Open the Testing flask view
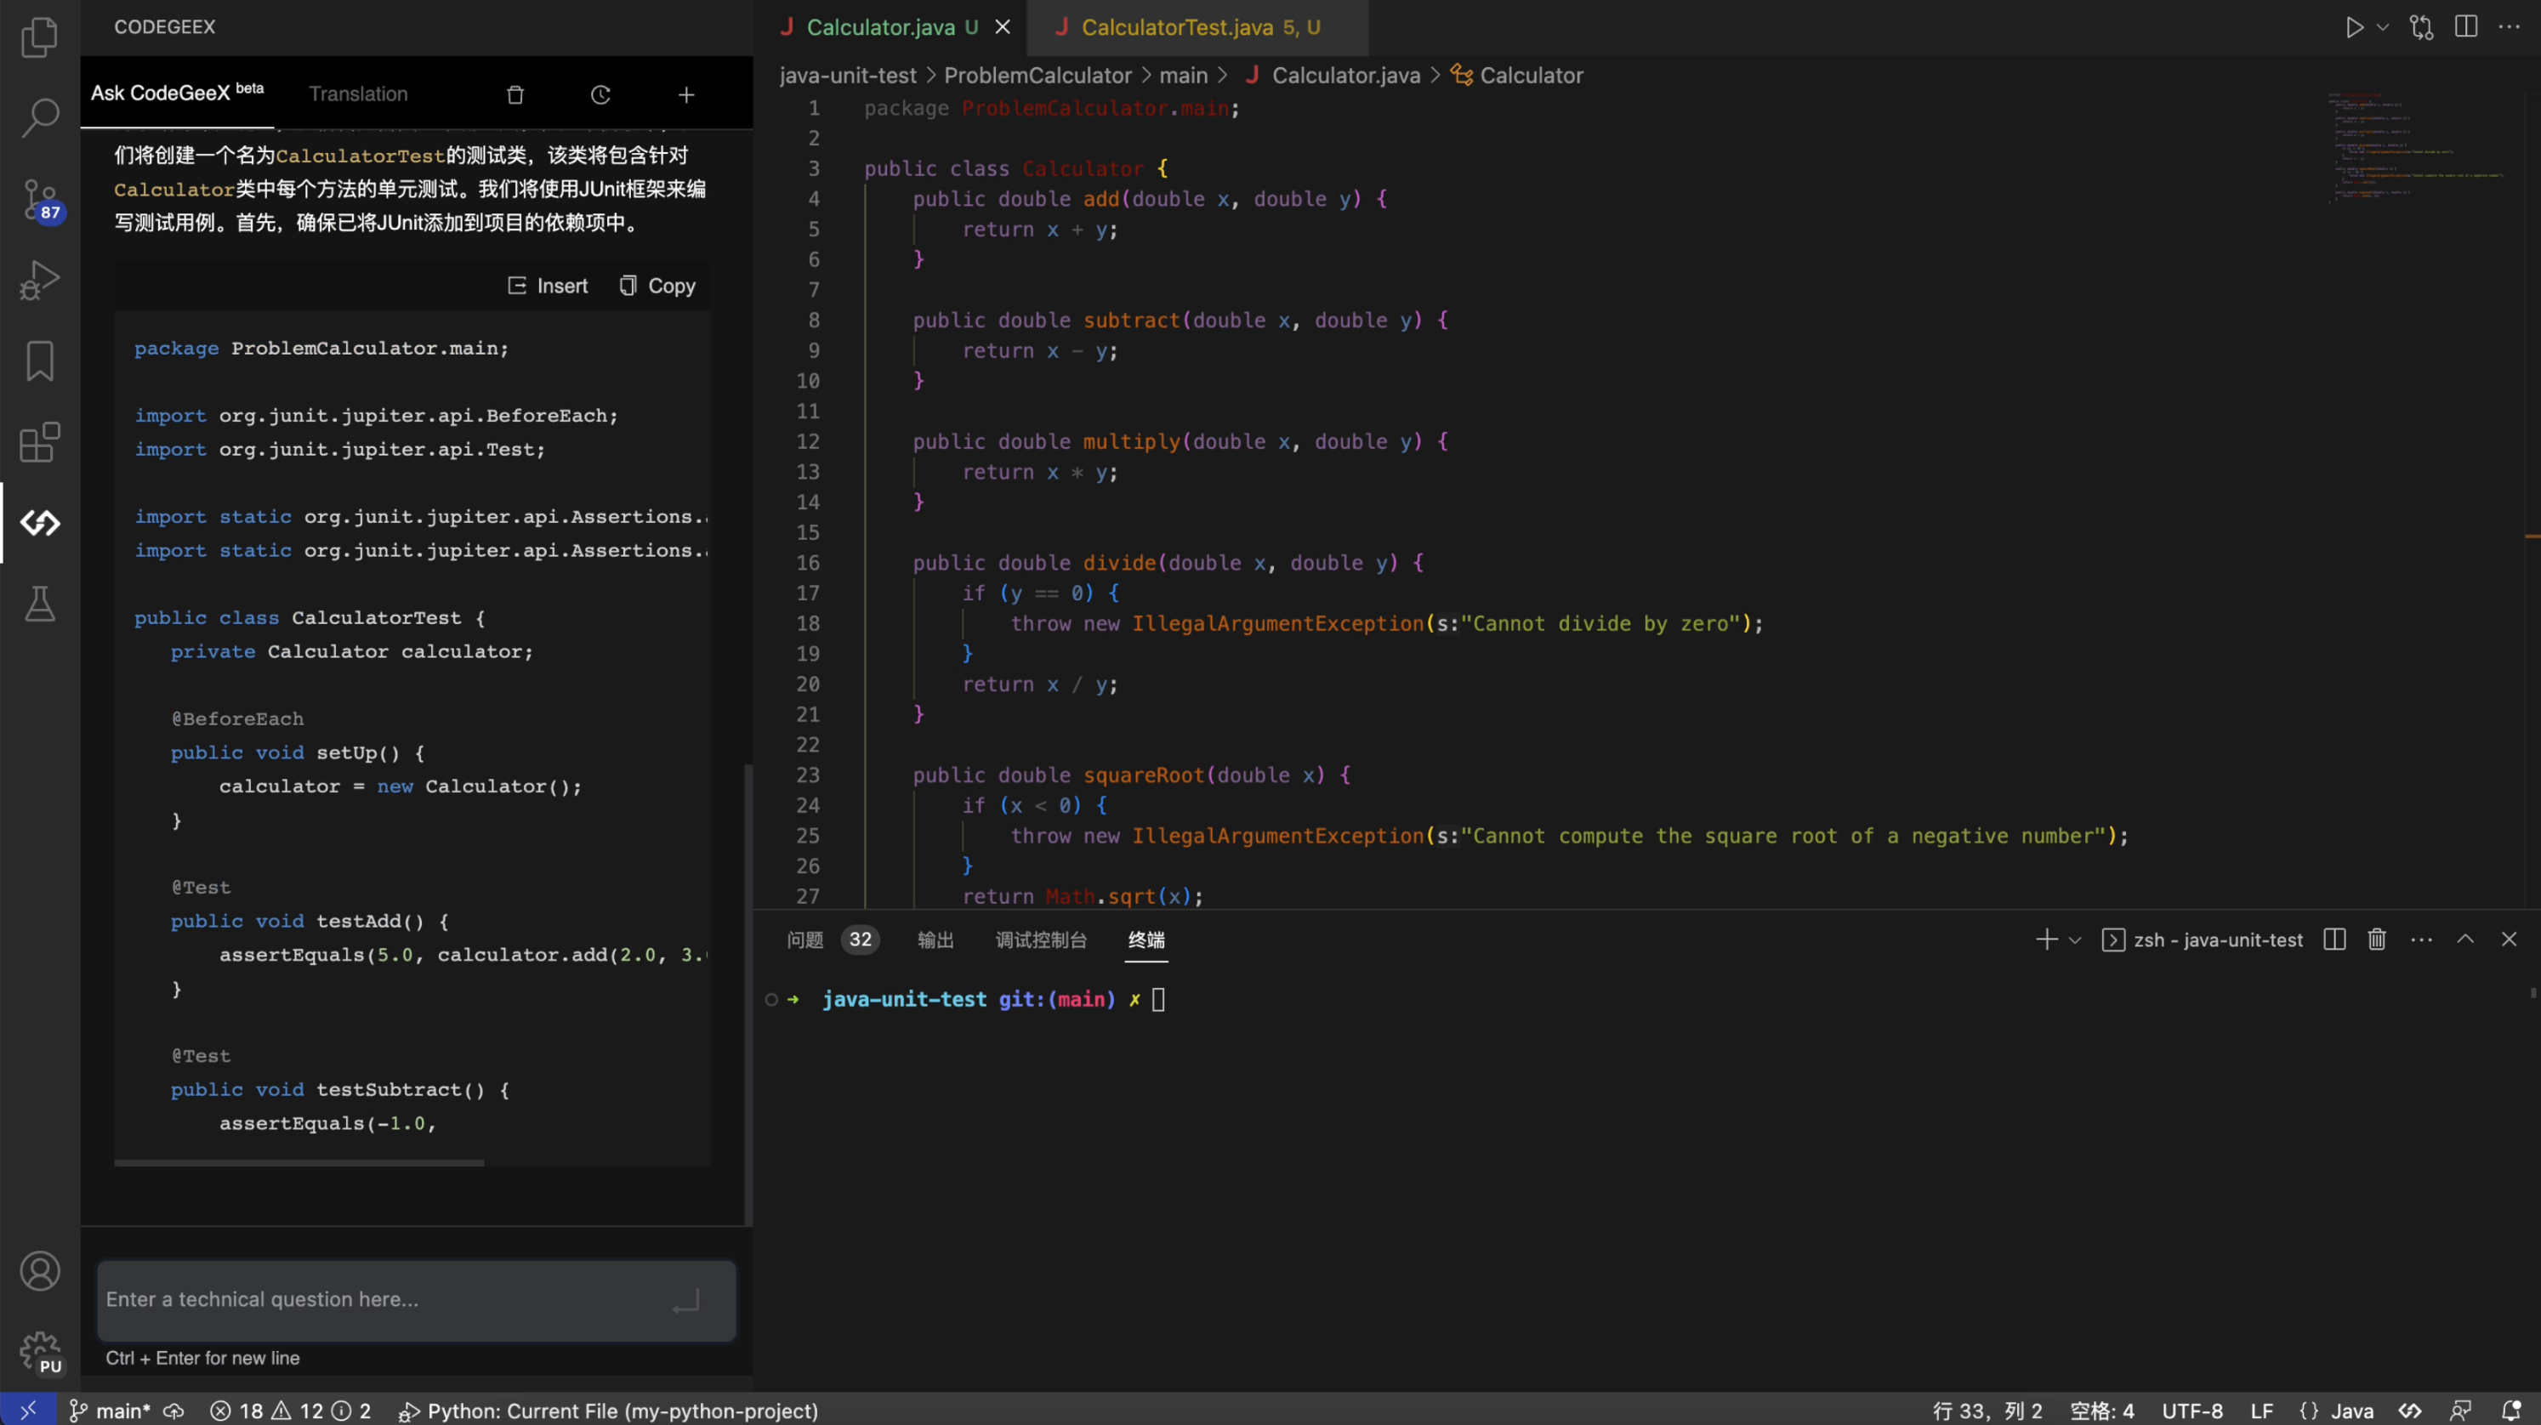Image resolution: width=2541 pixels, height=1425 pixels. [39, 604]
